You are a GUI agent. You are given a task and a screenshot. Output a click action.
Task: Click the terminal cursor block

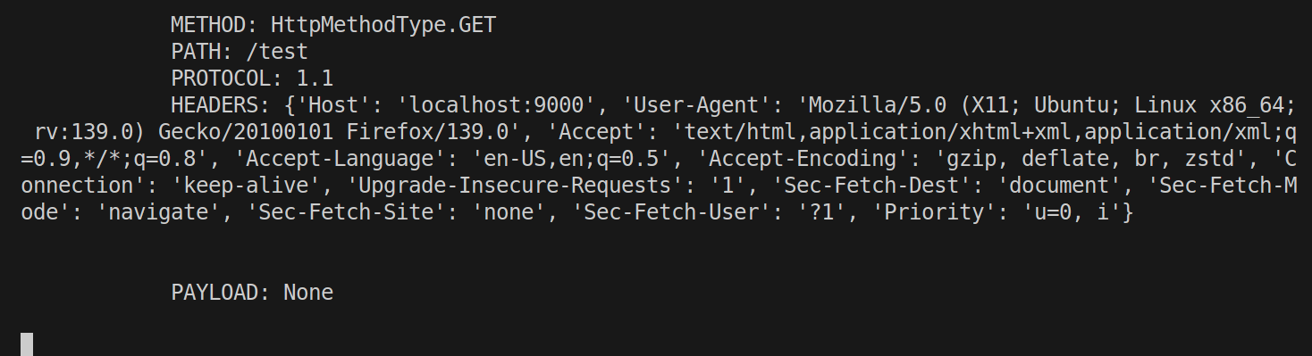(27, 344)
